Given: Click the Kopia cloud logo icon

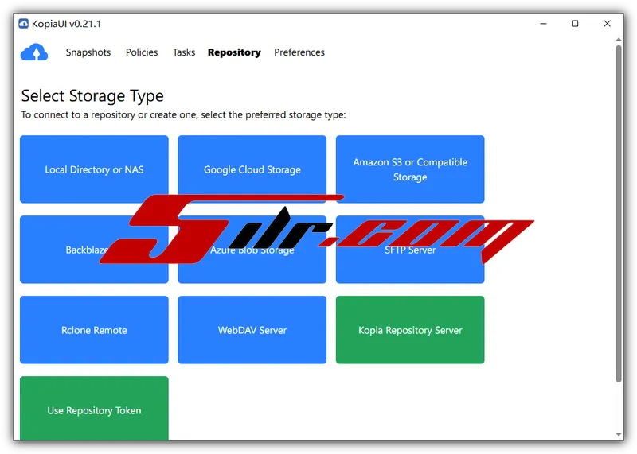Looking at the screenshot, I should coord(34,52).
